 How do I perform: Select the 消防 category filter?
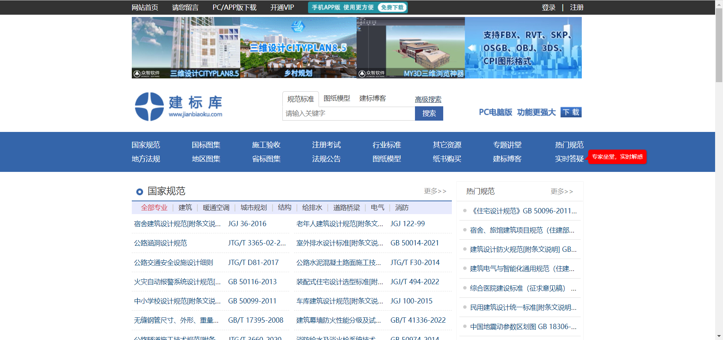[402, 208]
